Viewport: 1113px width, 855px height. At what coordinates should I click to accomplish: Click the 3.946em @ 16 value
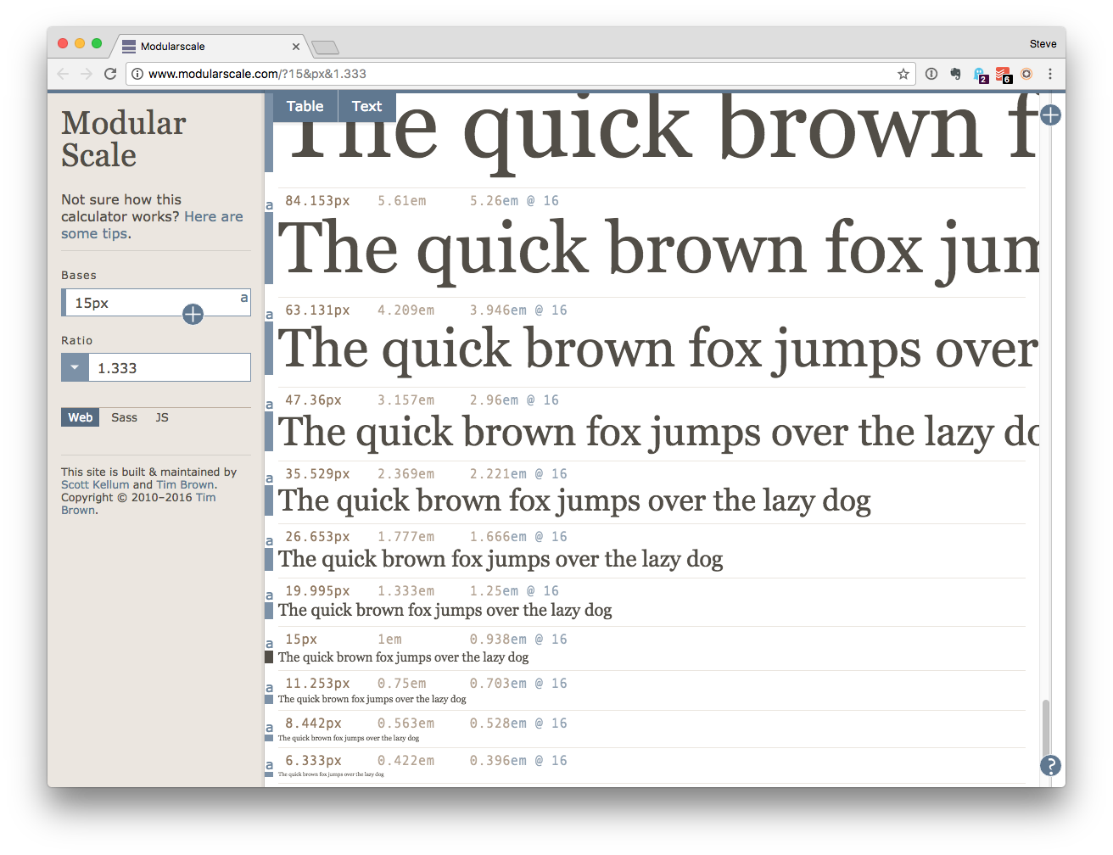(x=518, y=310)
